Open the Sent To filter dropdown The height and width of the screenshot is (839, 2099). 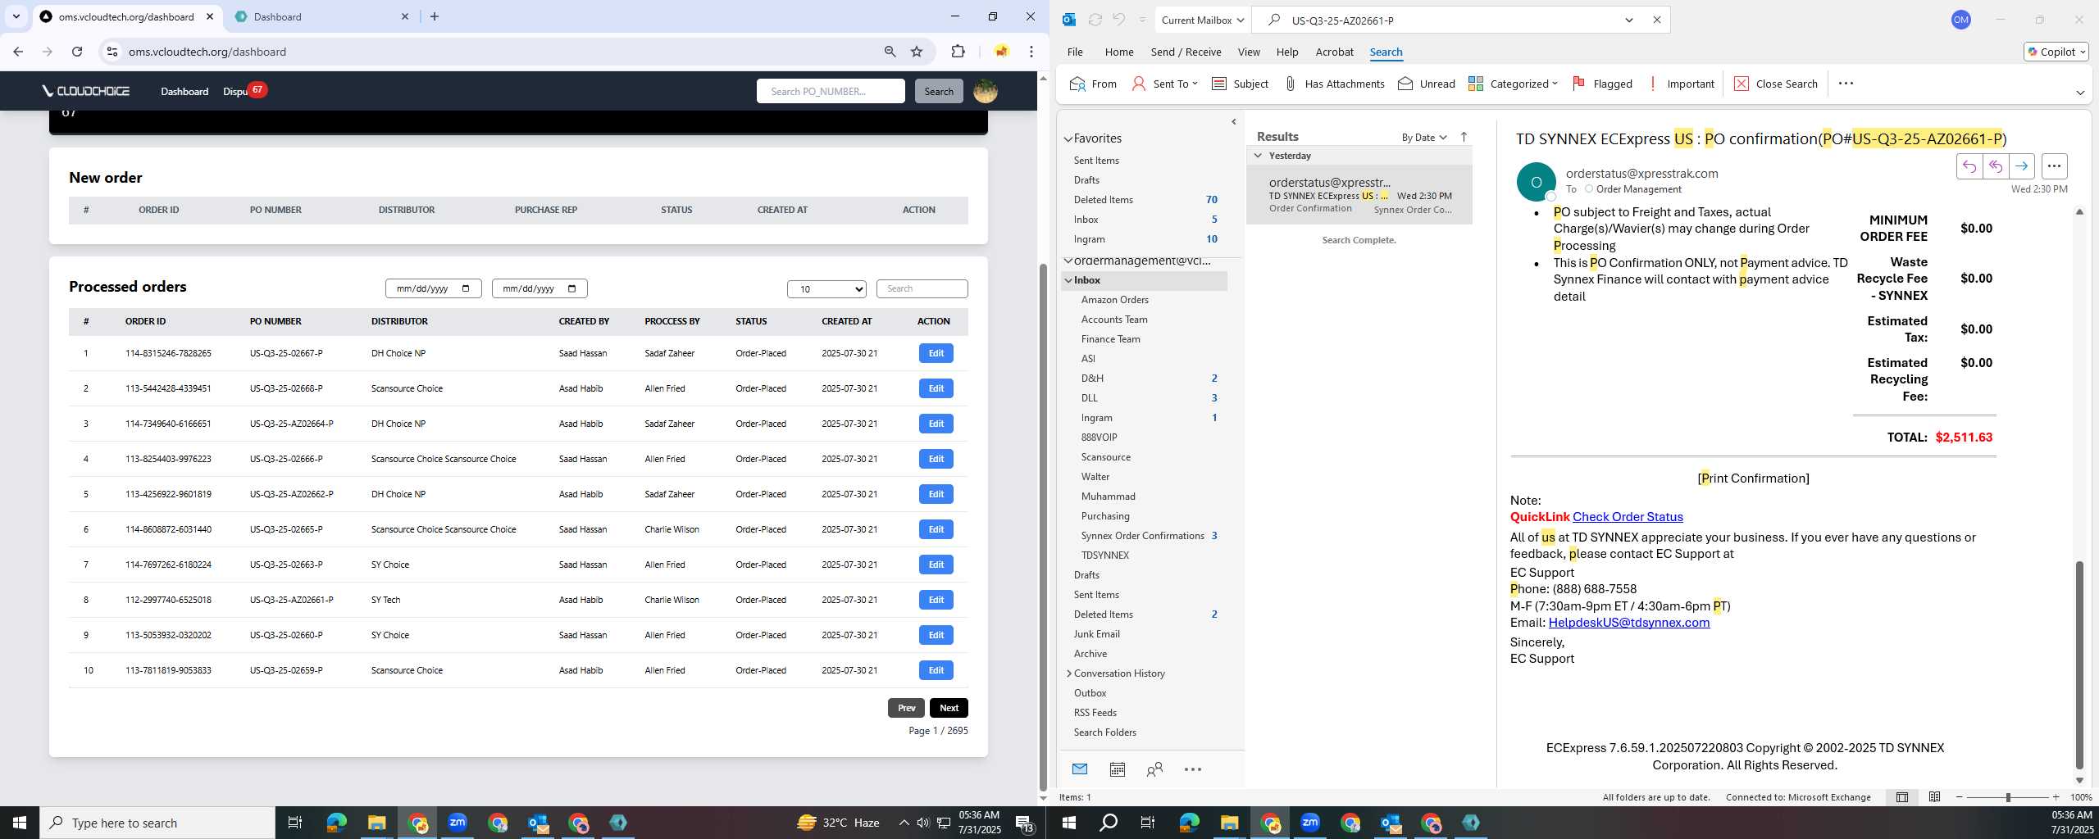pos(1164,84)
